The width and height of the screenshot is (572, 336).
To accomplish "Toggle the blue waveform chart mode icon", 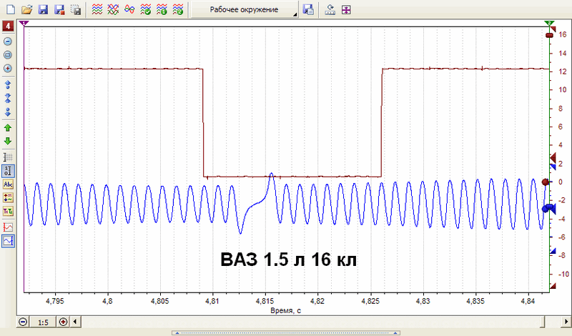I will (x=8, y=241).
